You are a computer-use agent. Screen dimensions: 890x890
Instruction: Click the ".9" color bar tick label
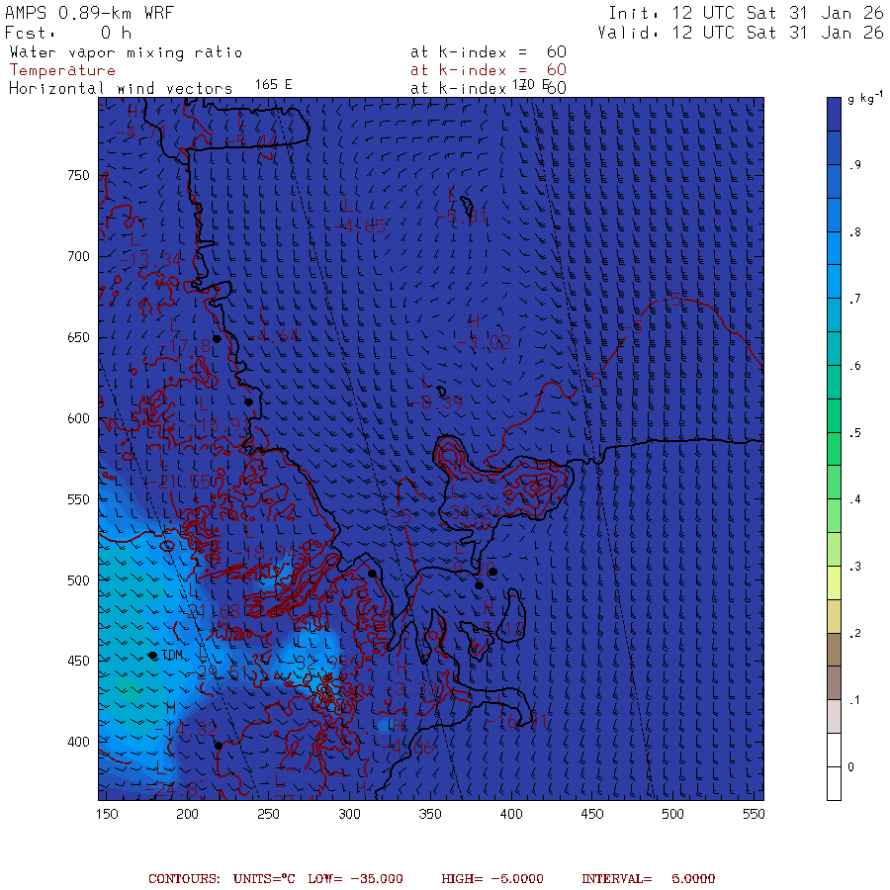tap(854, 165)
